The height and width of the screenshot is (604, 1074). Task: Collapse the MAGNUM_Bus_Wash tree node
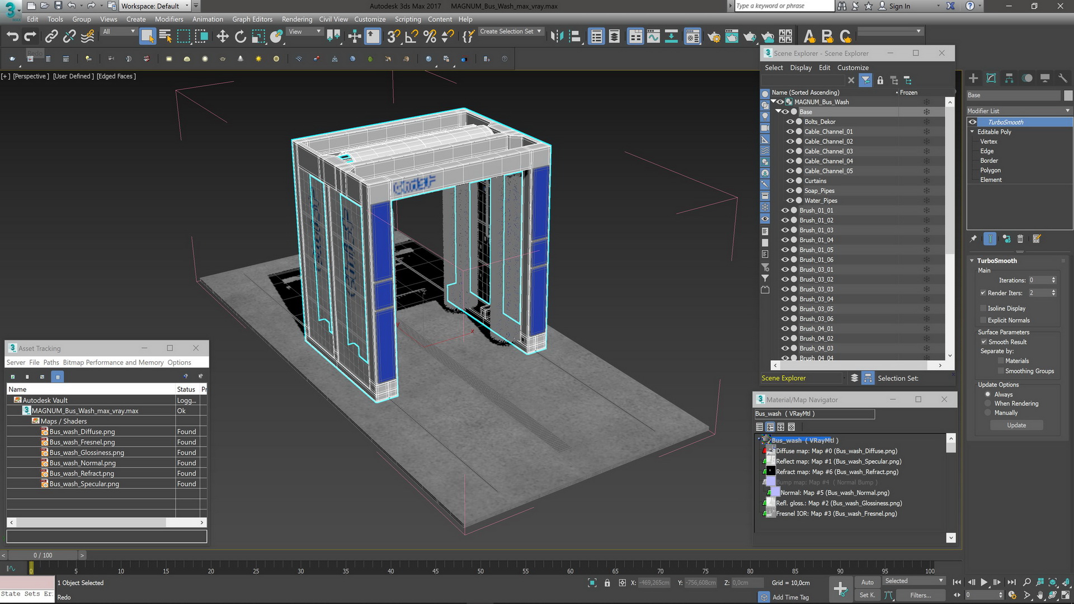point(773,102)
